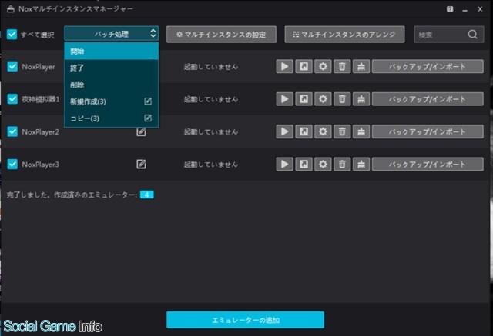The height and width of the screenshot is (336, 493).
Task: Minimize the Nox multi-instance manager window
Action: 464,9
